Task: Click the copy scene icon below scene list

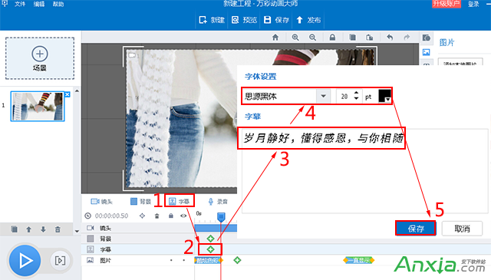Action: [14, 229]
